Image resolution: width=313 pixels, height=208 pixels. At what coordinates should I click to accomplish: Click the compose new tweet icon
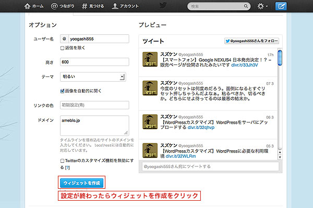(281, 6)
